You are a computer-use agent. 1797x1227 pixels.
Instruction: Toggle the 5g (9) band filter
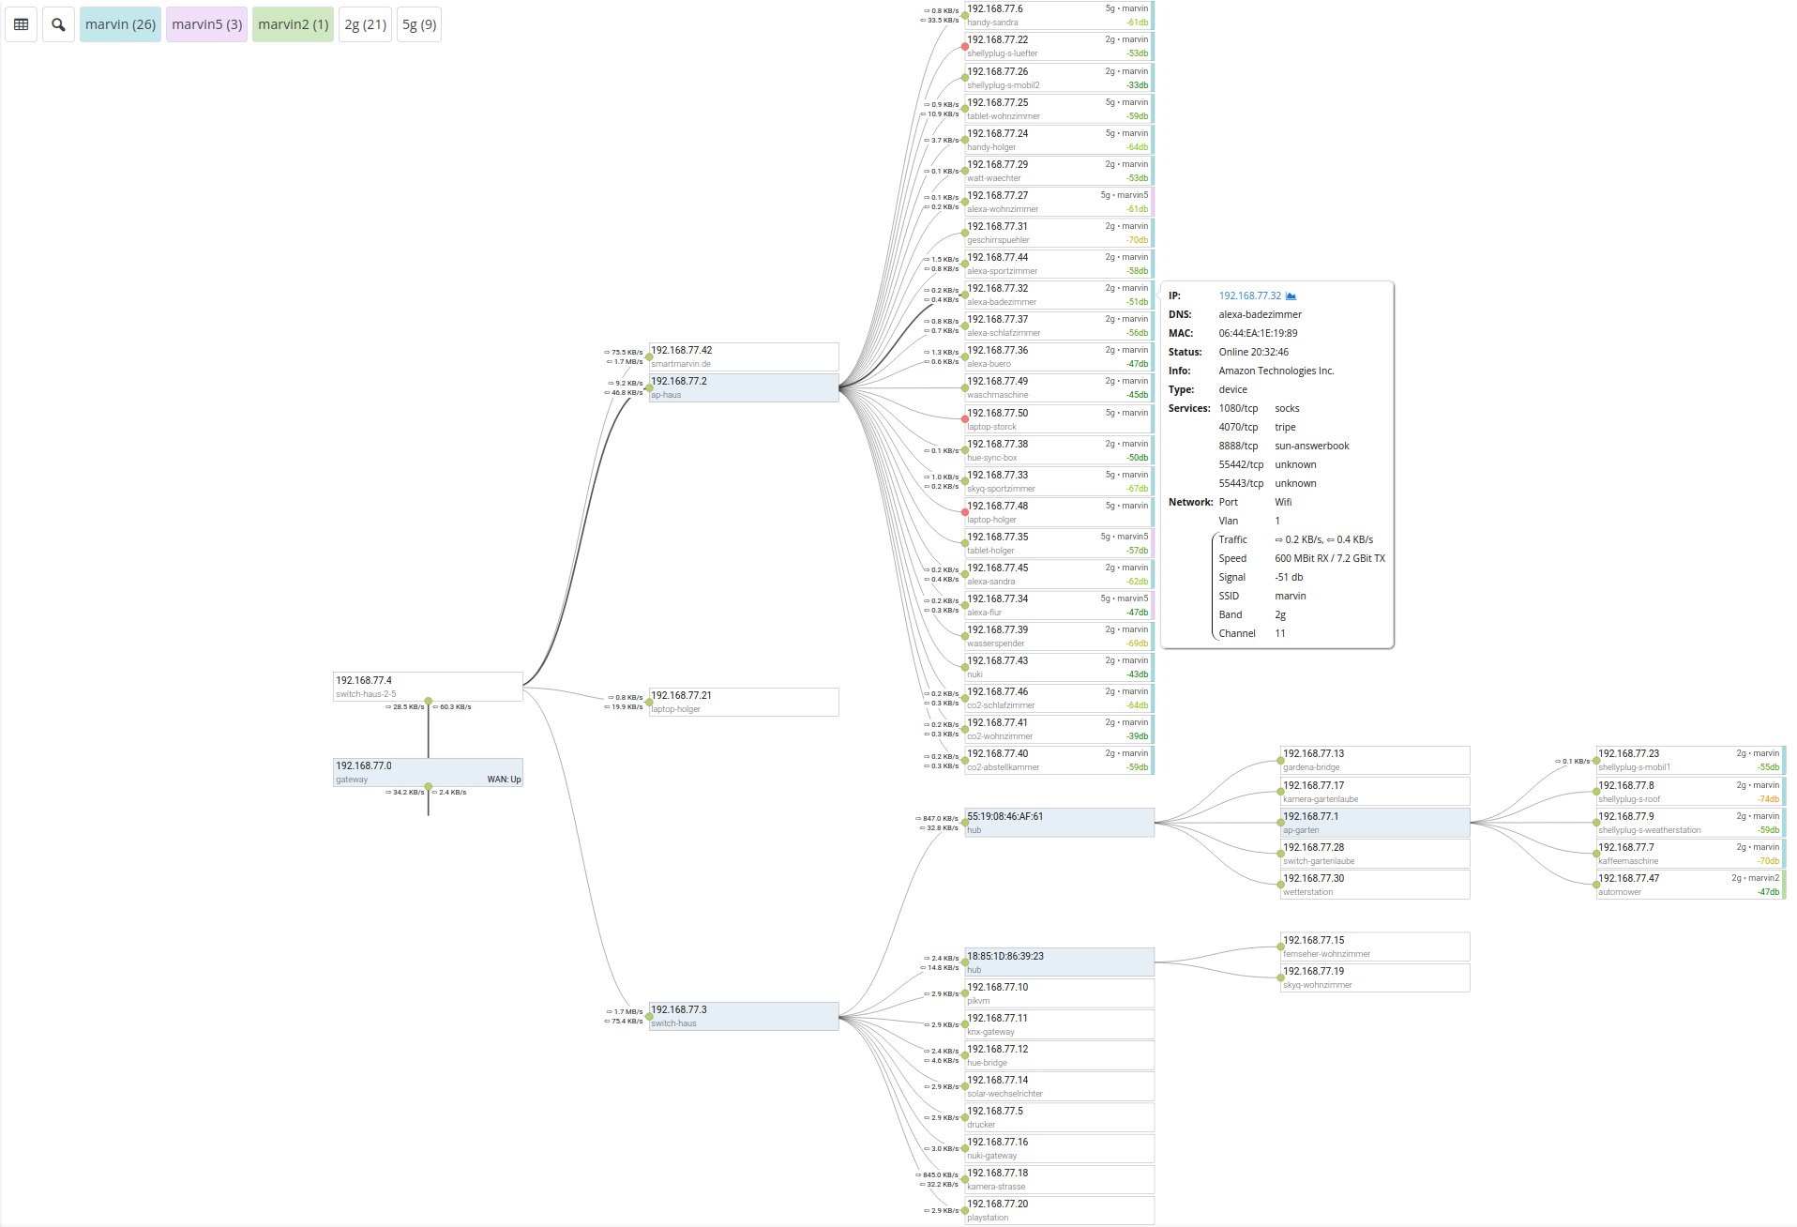tap(419, 24)
